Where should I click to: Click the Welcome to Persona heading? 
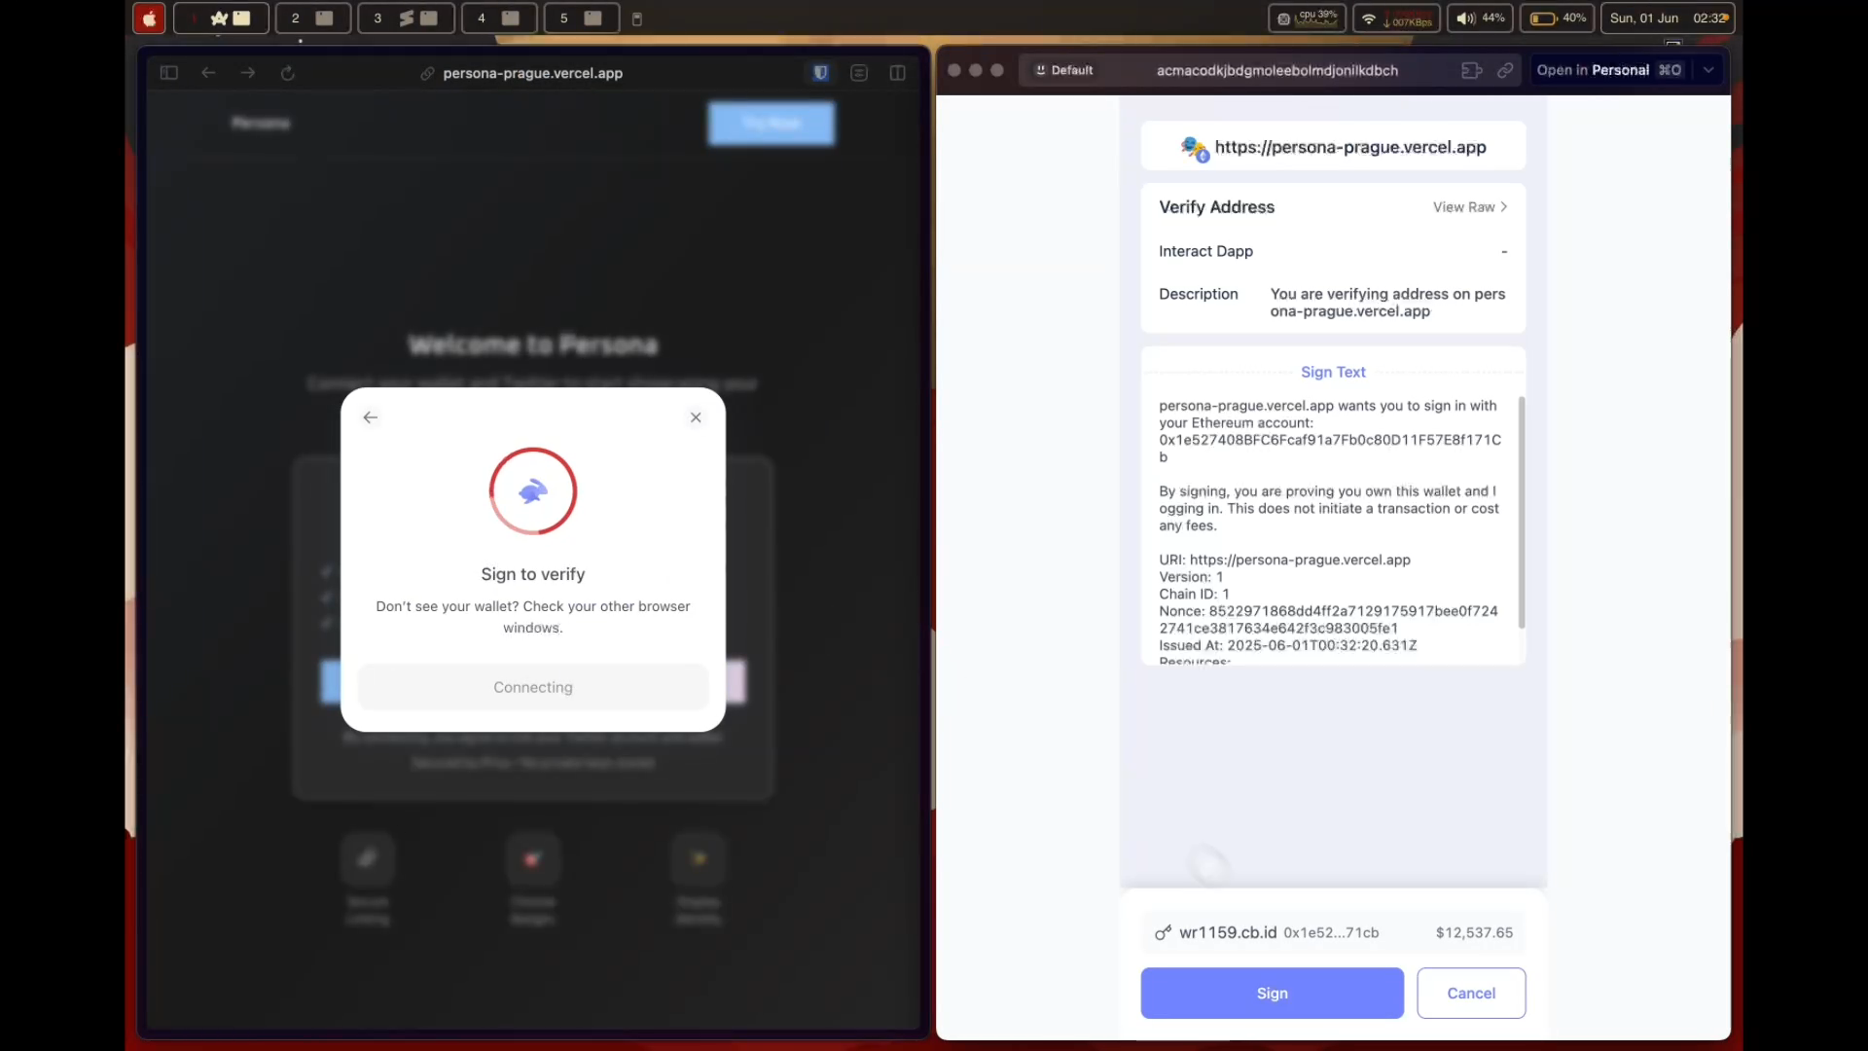[x=533, y=344]
